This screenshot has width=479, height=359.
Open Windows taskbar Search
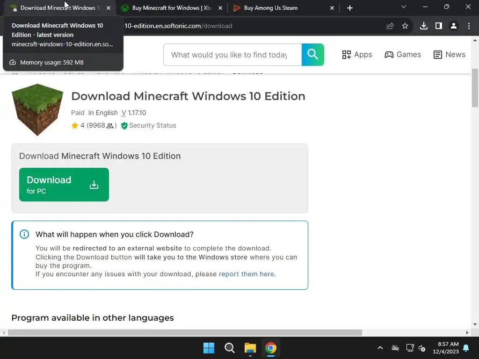[229, 348]
